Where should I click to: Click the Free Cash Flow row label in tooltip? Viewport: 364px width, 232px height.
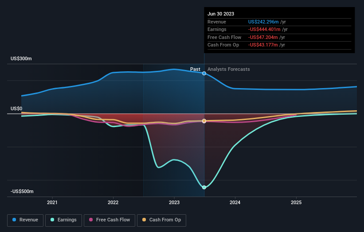pos(224,37)
